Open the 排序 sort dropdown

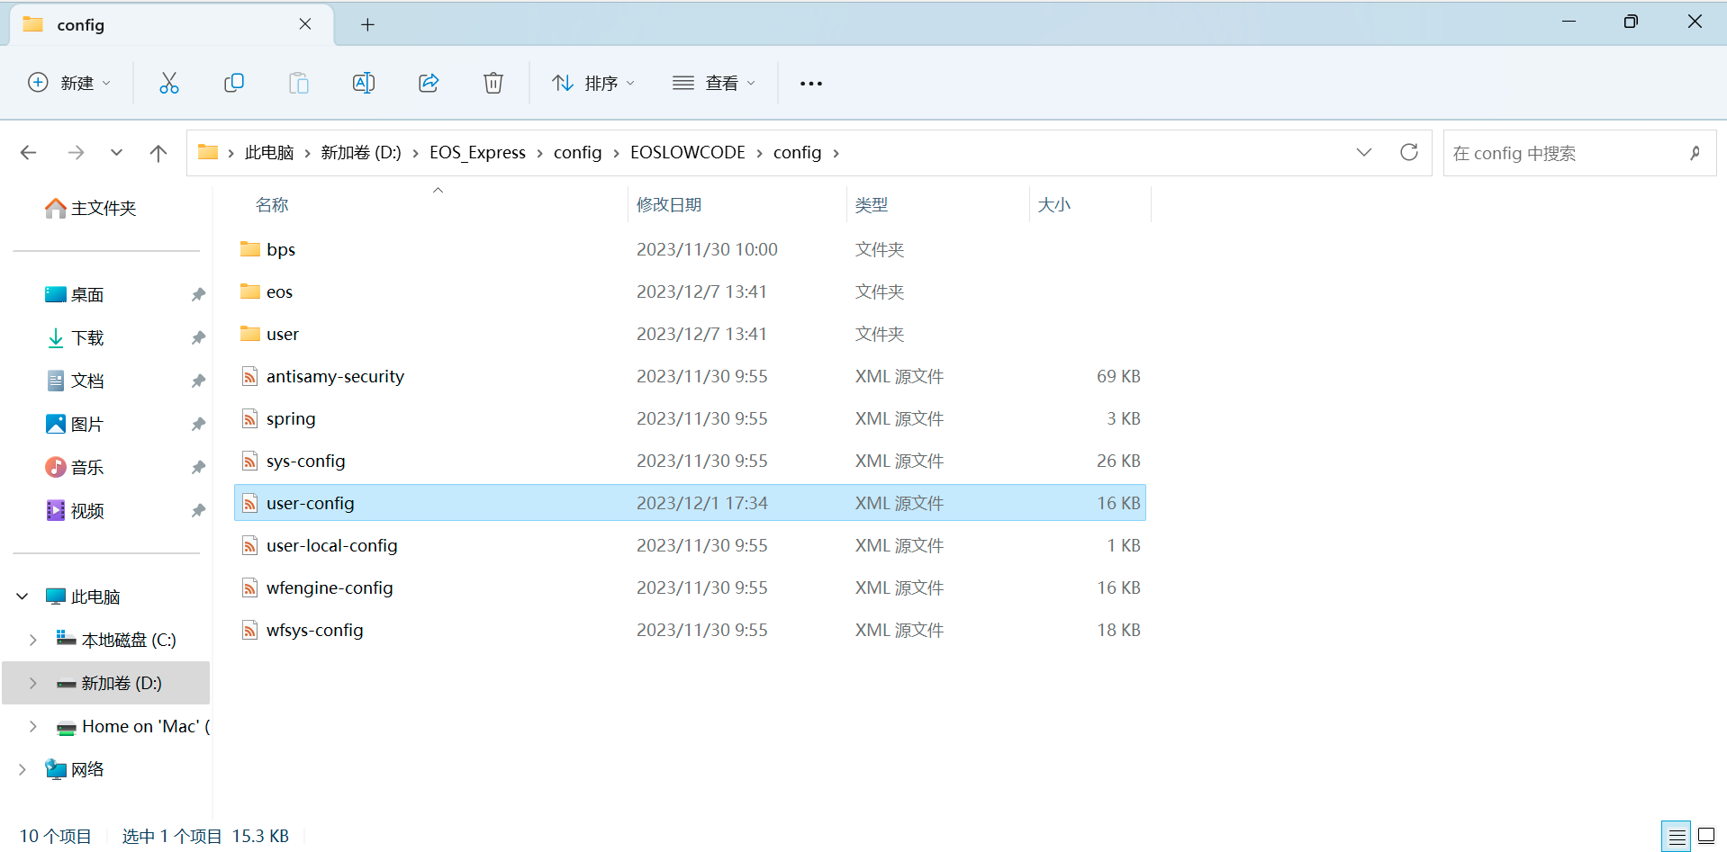point(593,83)
